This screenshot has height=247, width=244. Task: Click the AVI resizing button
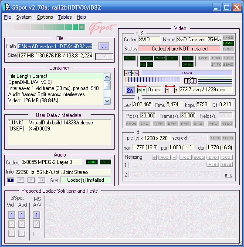coord(164,157)
